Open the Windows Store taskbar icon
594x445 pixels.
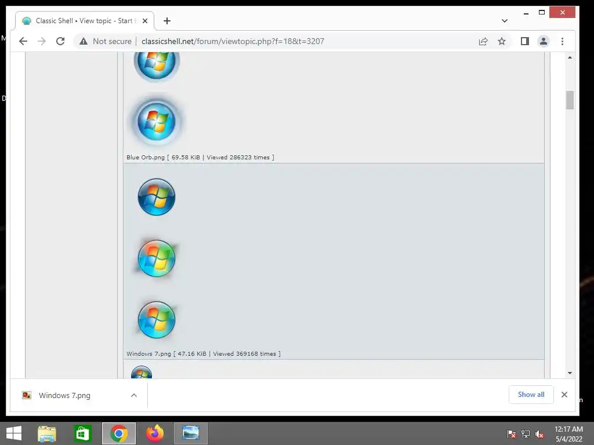tap(82, 433)
